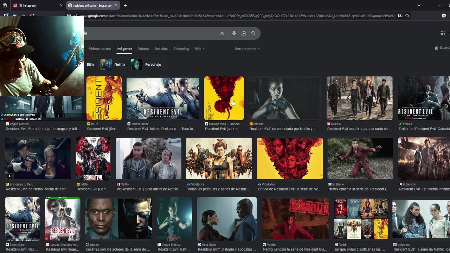The height and width of the screenshot is (253, 450).
Task: Open Ve Resident Evil Sitio oficial link
Action: 147,189
